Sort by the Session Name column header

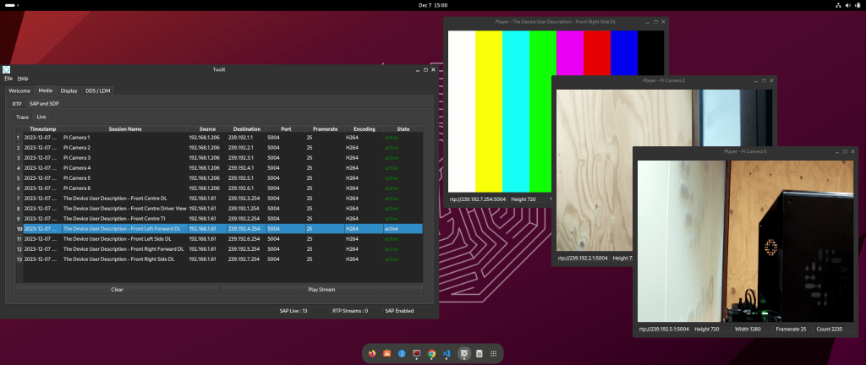(125, 129)
